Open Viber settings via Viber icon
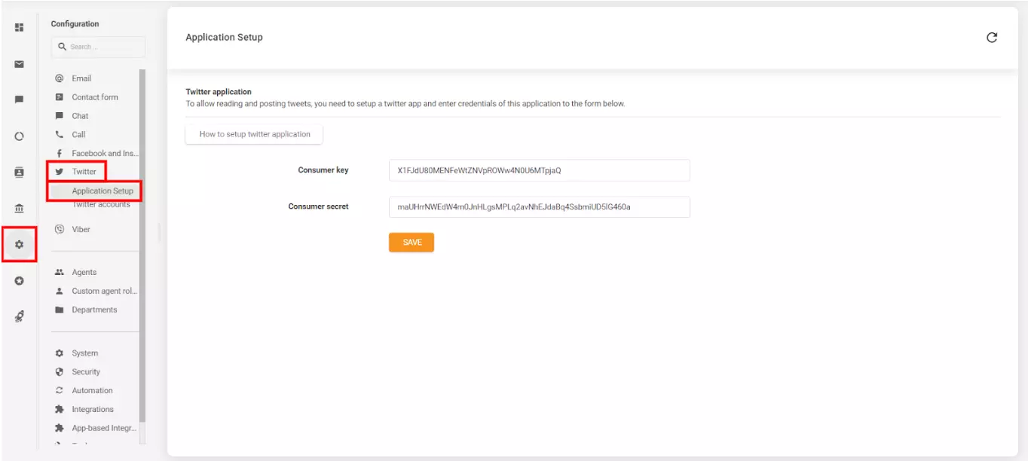Screen dimensions: 1028x461 (x=60, y=229)
